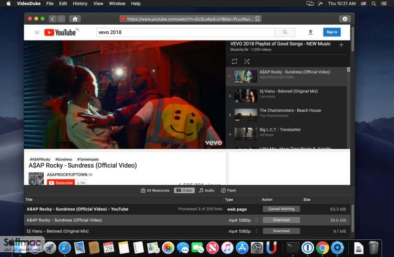The height and width of the screenshot is (257, 394).
Task: Click the US flag input source icon
Action: (x=364, y=3)
